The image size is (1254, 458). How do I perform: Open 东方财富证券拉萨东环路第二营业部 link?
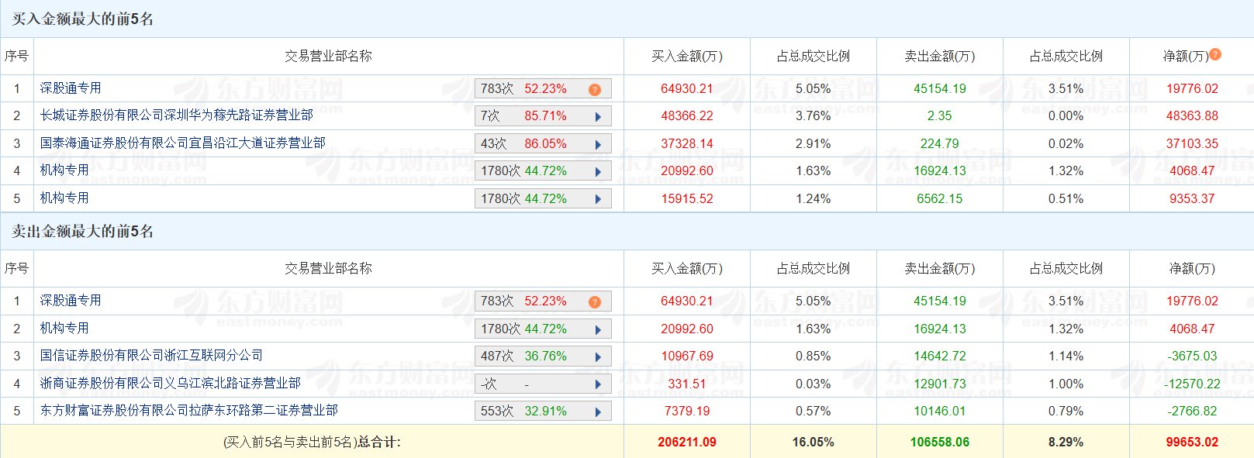[189, 411]
